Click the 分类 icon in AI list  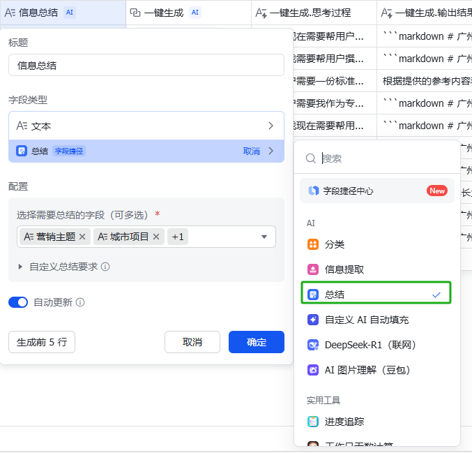click(313, 244)
